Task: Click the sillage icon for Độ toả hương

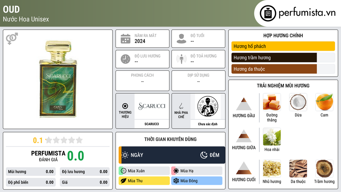Action: [181, 59]
